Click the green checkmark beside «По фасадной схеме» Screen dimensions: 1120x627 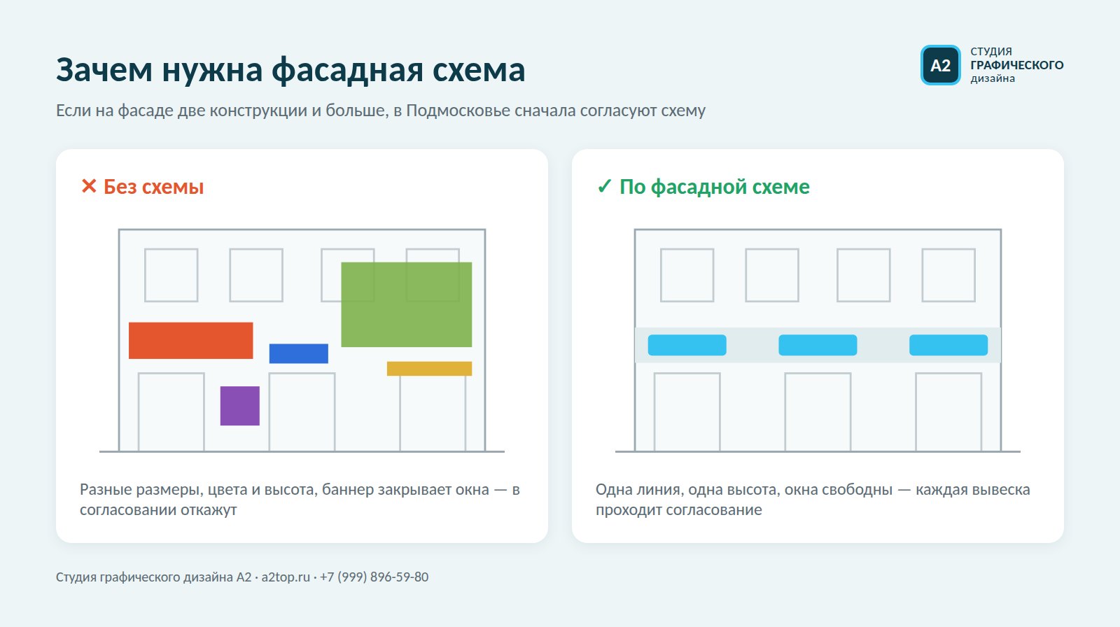(x=604, y=187)
